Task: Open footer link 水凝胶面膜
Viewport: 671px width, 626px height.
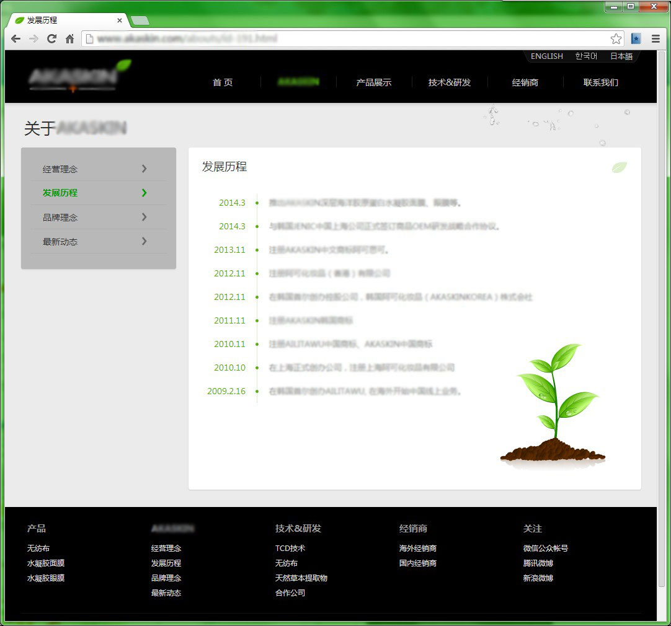Action: point(46,563)
